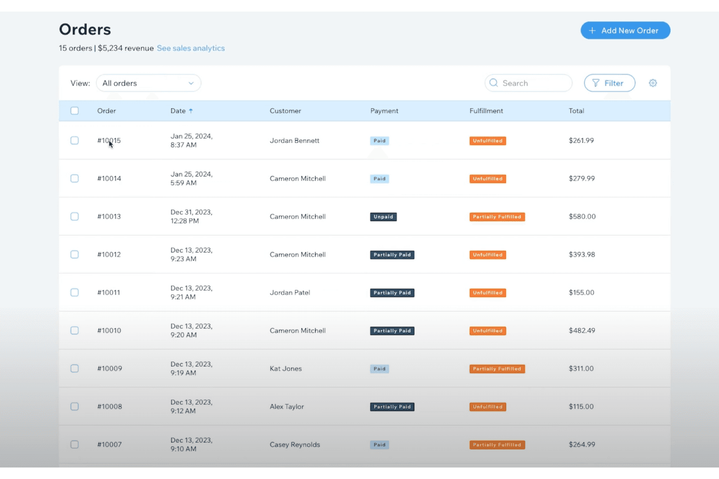
Task: Check the box for order #10010
Action: coord(74,330)
